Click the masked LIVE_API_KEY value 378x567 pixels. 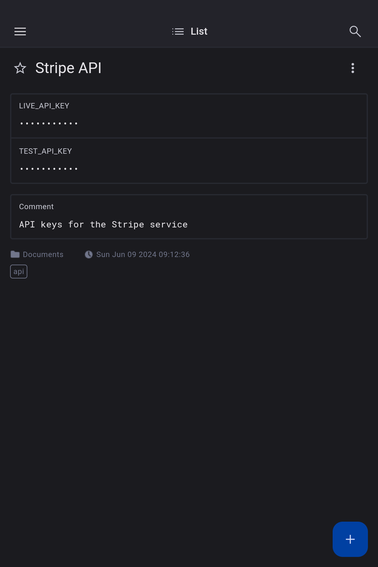[x=49, y=123]
